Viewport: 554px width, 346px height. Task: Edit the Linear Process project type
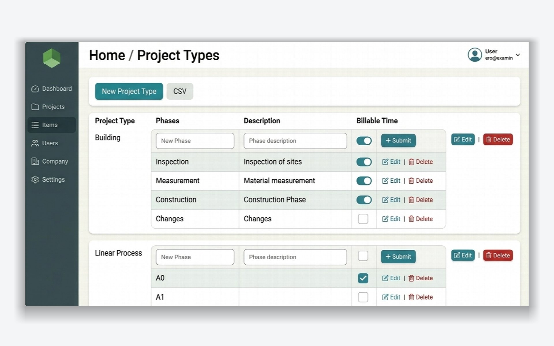pos(463,255)
